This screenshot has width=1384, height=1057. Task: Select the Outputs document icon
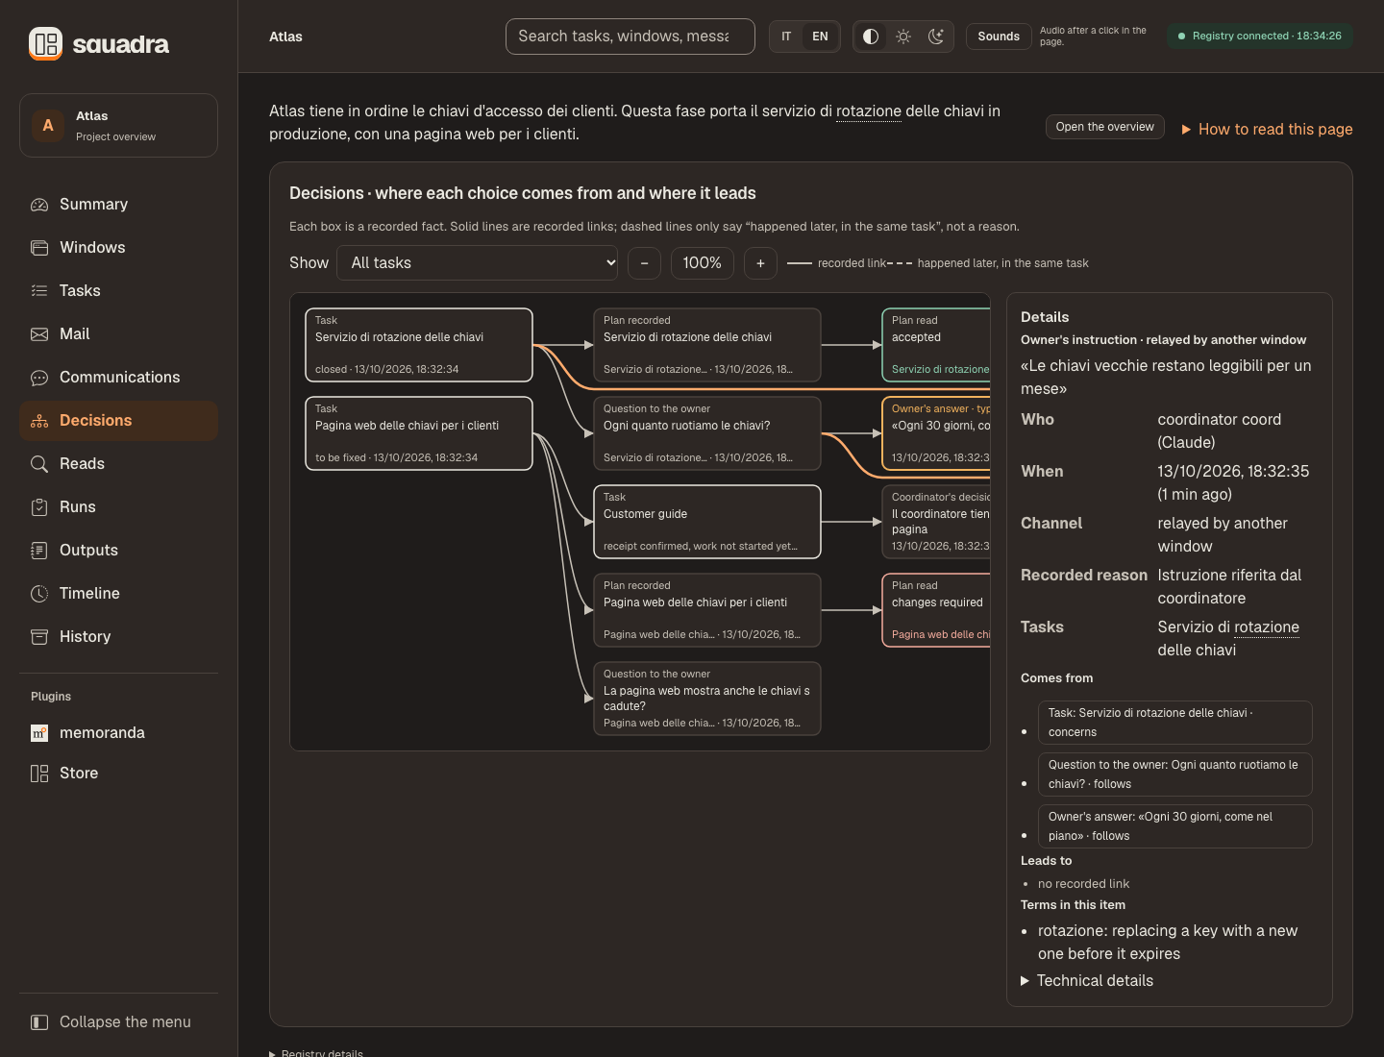point(39,551)
